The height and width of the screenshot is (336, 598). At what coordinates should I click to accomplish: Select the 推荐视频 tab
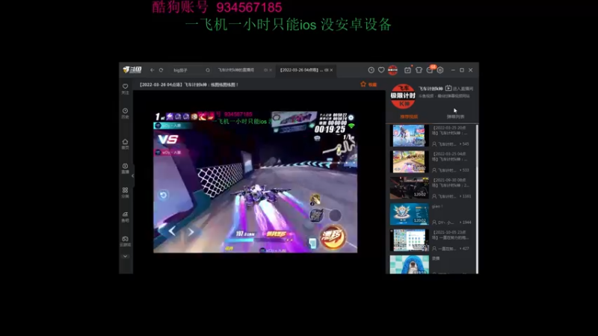409,116
